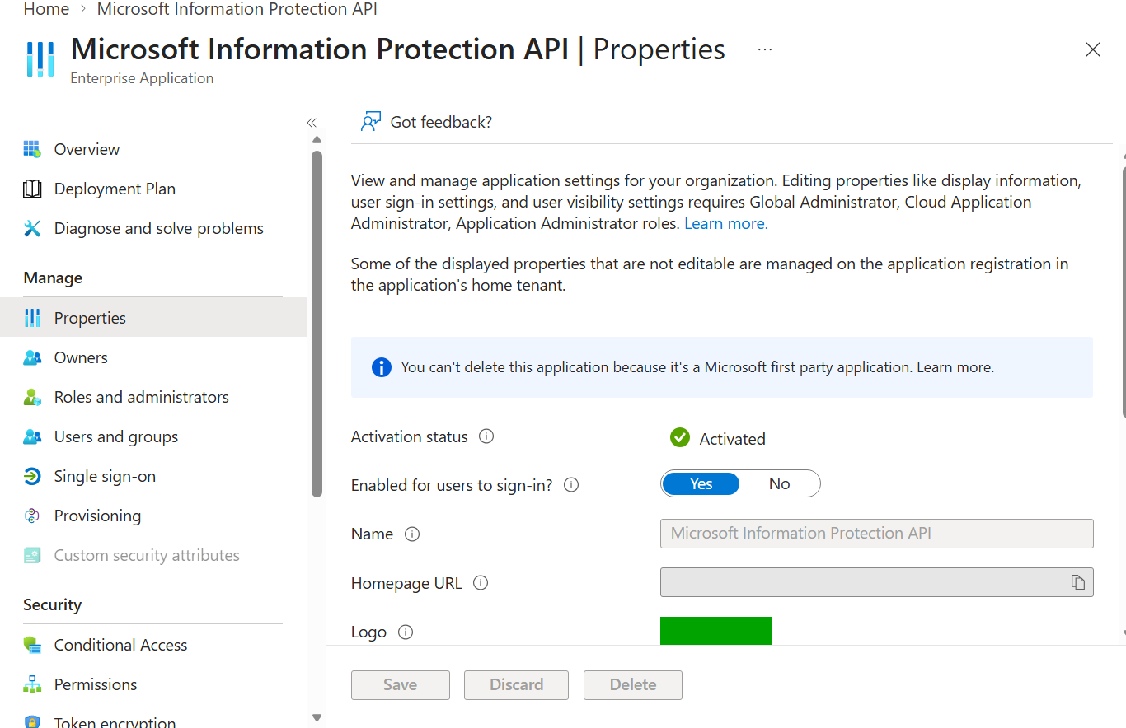Click the Name input field
The image size is (1126, 728).
click(x=877, y=534)
